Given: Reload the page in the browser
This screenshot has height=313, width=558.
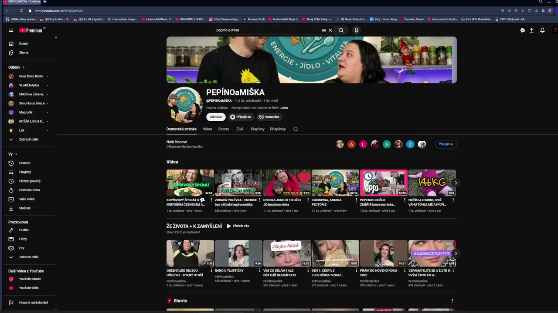Looking at the screenshot, I should point(21,10).
